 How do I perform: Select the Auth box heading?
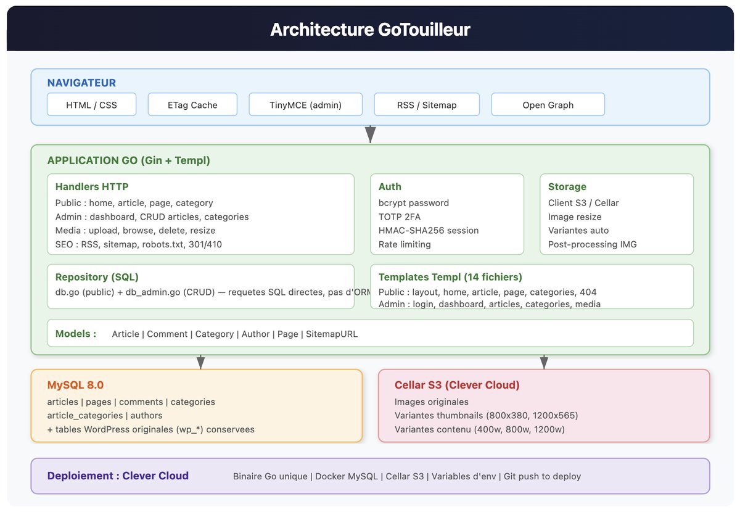pos(390,186)
